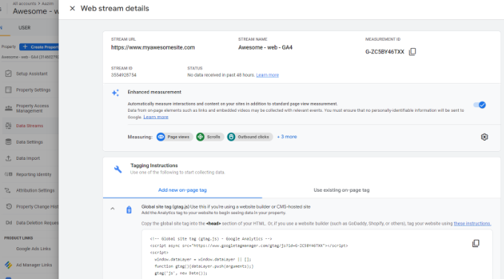This screenshot has height=279, width=504.
Task: Click the Global site tag icon
Action: pos(129,209)
